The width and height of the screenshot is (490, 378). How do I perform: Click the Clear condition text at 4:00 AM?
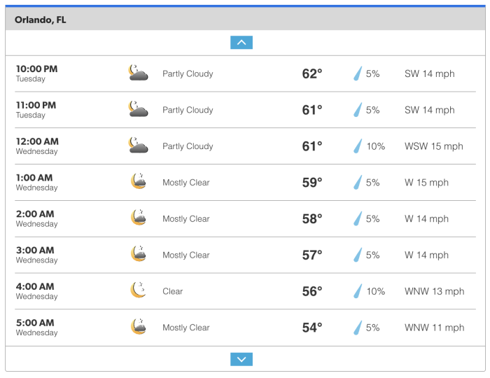click(x=173, y=291)
